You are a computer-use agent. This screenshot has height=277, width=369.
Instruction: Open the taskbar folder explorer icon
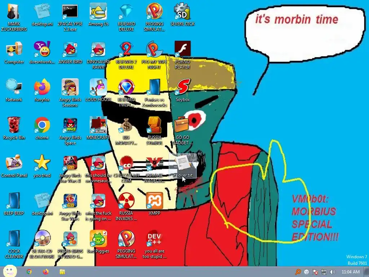pos(62,272)
